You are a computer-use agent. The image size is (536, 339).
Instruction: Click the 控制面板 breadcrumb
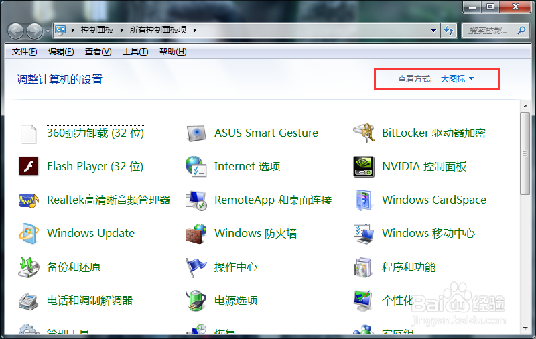pos(97,30)
